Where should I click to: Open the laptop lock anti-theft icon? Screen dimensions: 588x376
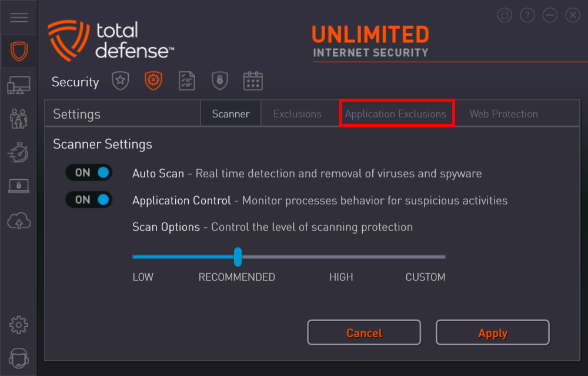coord(19,186)
